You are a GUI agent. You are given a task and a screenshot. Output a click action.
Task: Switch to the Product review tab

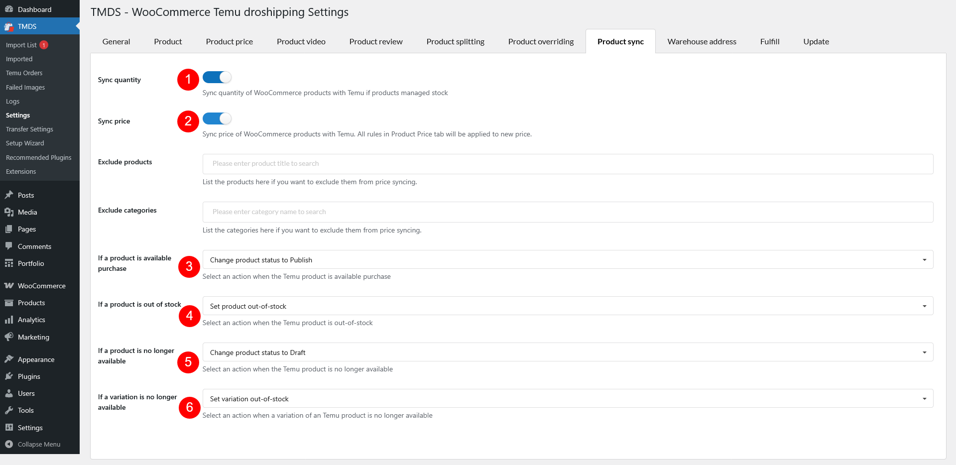(x=376, y=42)
